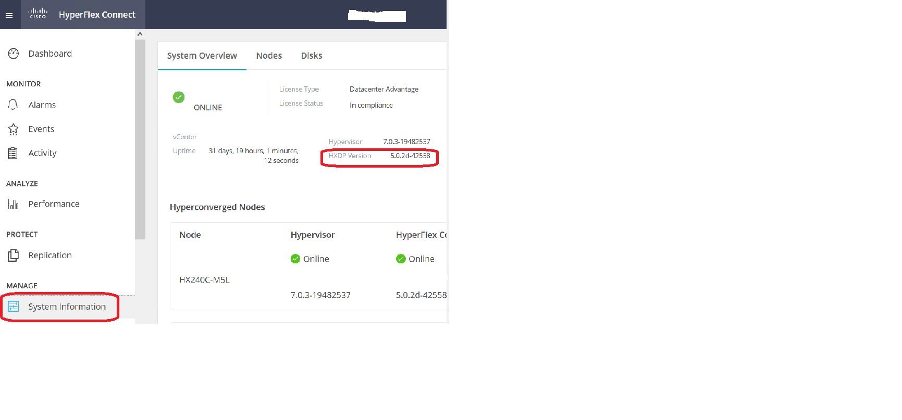This screenshot has width=902, height=420.
Task: Click the HyperFlex Controller column header
Action: tap(421, 235)
